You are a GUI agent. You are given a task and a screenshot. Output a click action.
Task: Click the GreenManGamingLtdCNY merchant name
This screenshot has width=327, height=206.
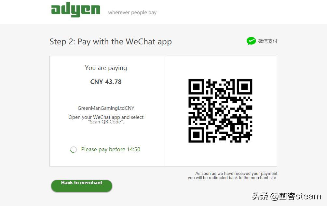pyautogui.click(x=106, y=108)
